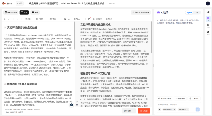Expand 更多插入 more insert menu
Image resolution: width=212 pixels, height=116 pixels.
coord(78,19)
